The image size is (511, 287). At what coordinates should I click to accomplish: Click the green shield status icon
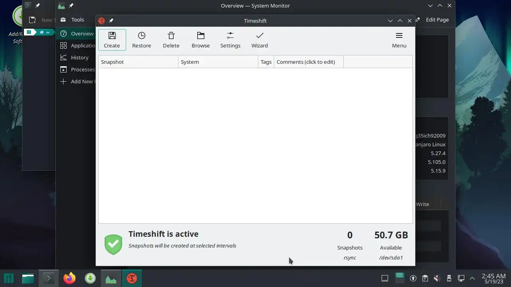coord(113,244)
